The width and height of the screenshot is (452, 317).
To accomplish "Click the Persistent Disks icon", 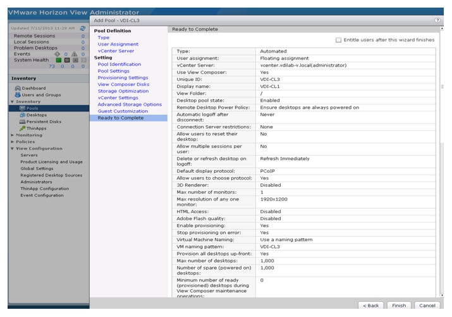I will pyautogui.click(x=22, y=121).
